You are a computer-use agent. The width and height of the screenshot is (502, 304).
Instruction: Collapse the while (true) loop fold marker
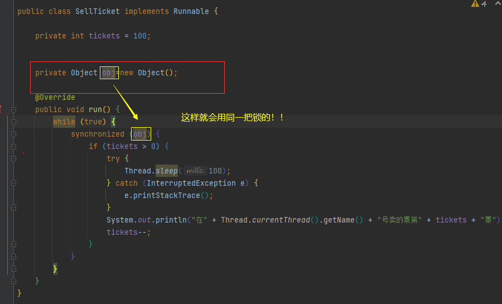13,122
